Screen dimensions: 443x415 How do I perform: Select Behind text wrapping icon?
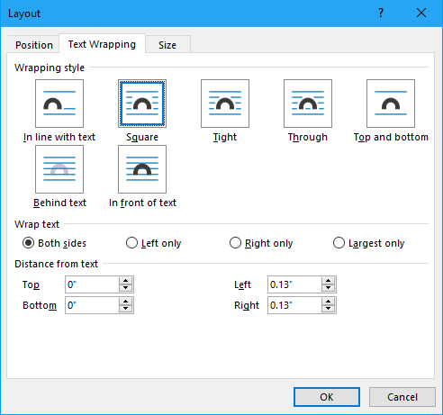click(x=59, y=169)
